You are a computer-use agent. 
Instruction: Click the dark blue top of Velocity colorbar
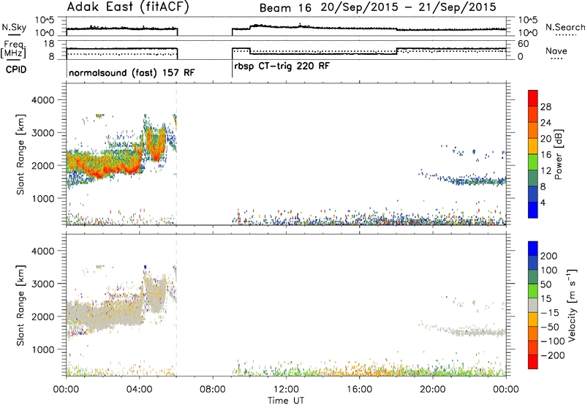[x=533, y=249]
